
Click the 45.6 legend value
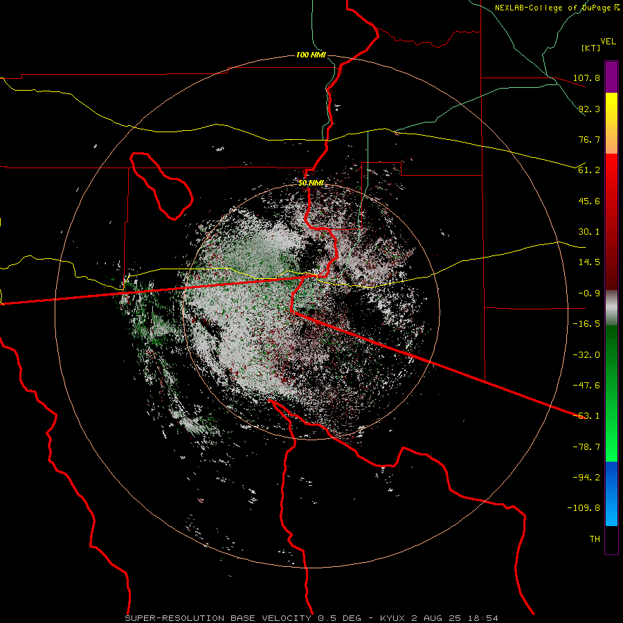coord(589,201)
